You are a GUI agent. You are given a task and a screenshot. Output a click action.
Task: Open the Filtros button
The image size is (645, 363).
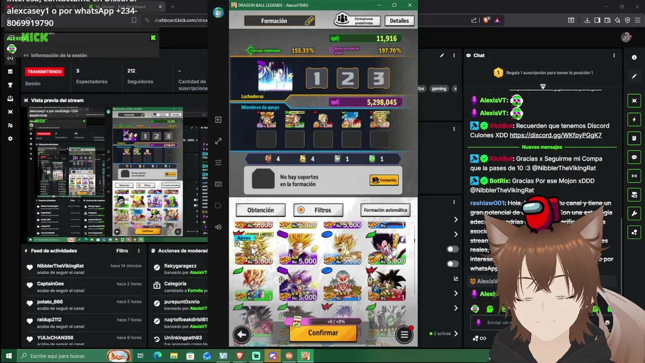click(x=318, y=210)
